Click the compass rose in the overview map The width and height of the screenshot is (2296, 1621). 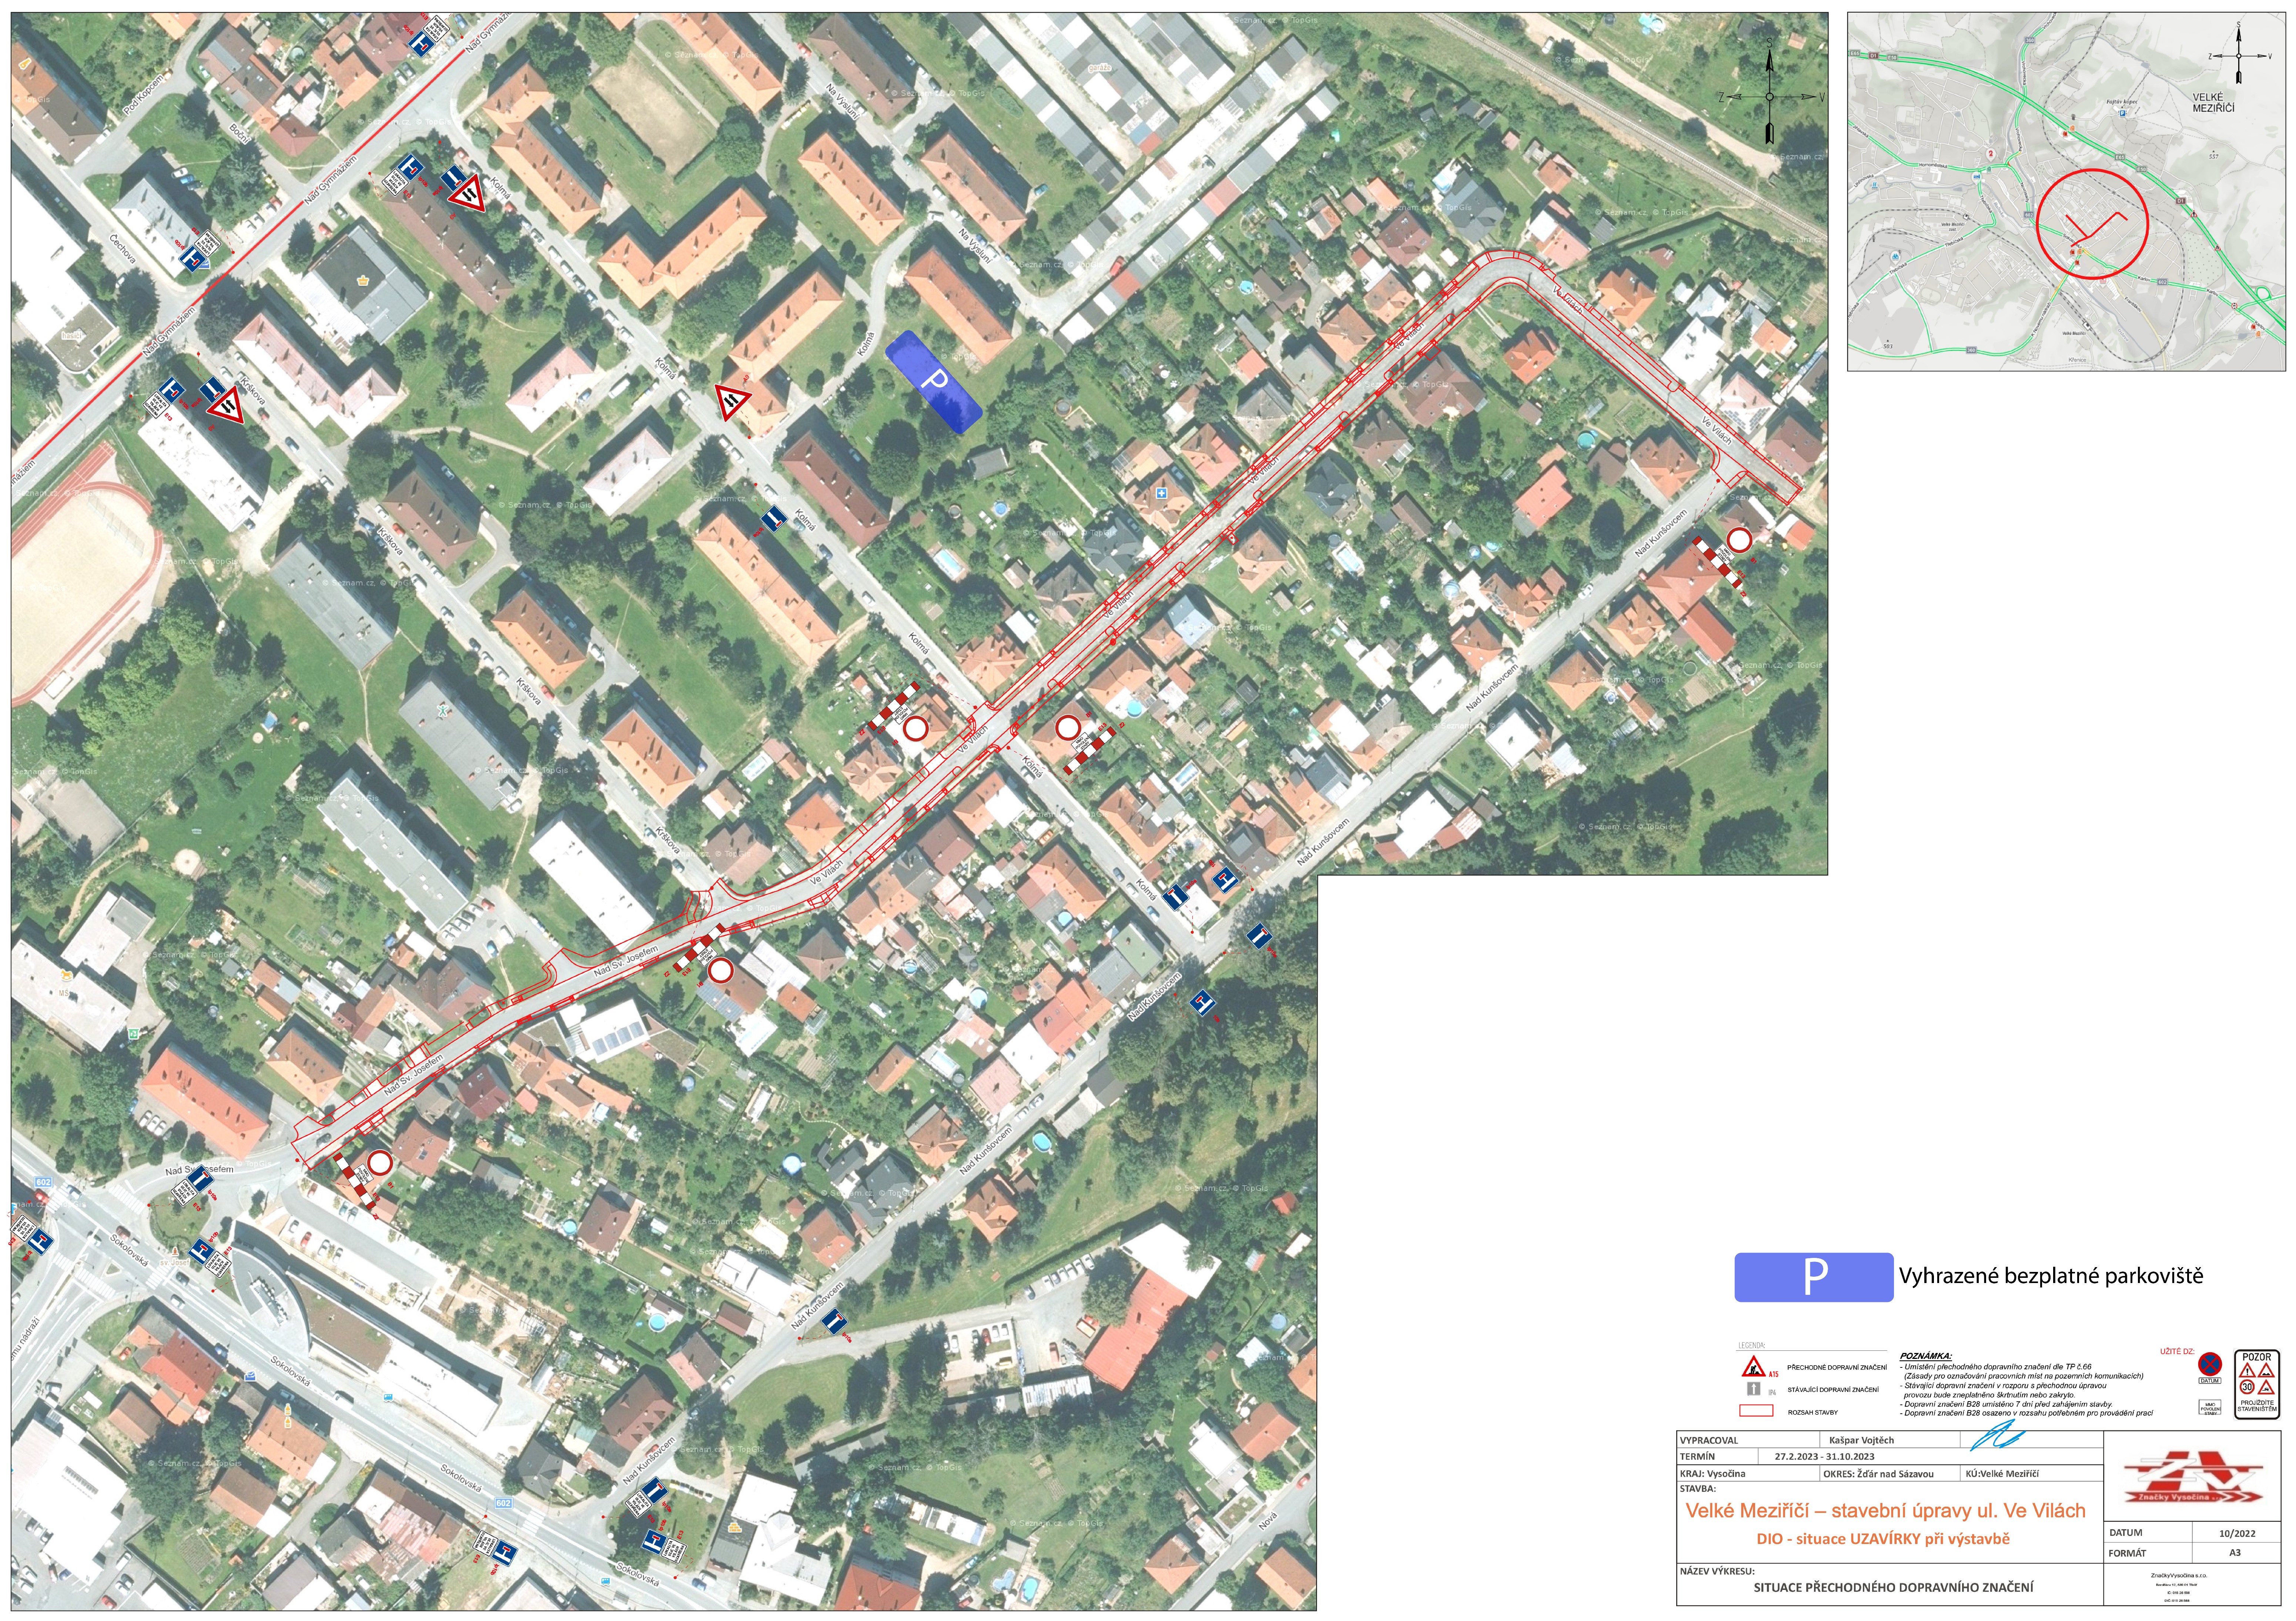(2239, 56)
